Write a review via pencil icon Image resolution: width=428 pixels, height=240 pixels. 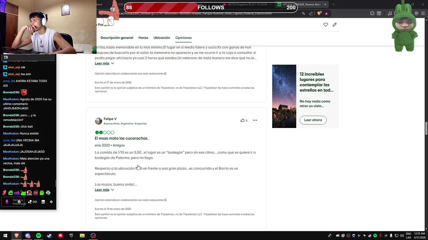pos(334,25)
